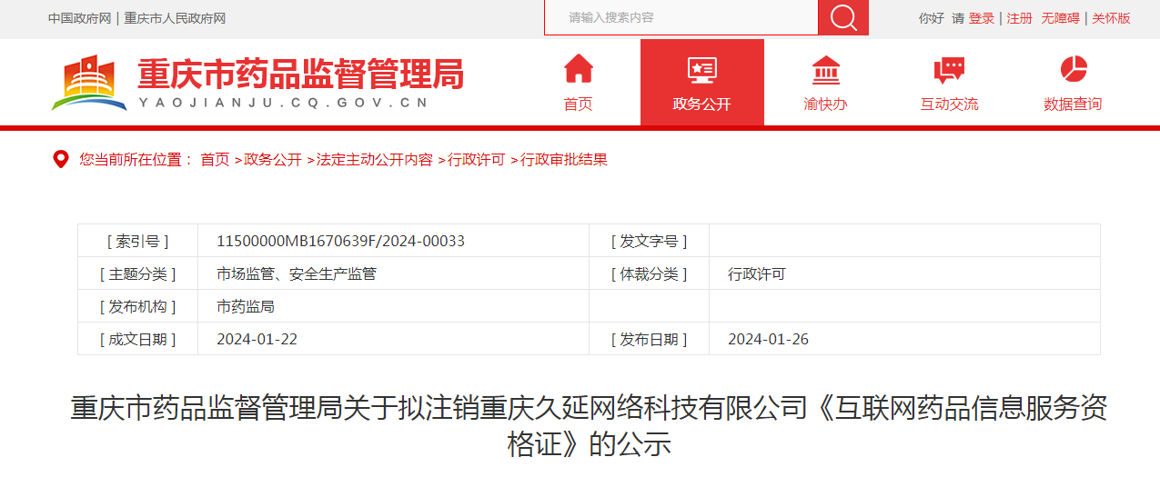1160x477 pixels.
Task: Click index number 11500000MB1670639F/2024-00033
Action: tap(340, 241)
